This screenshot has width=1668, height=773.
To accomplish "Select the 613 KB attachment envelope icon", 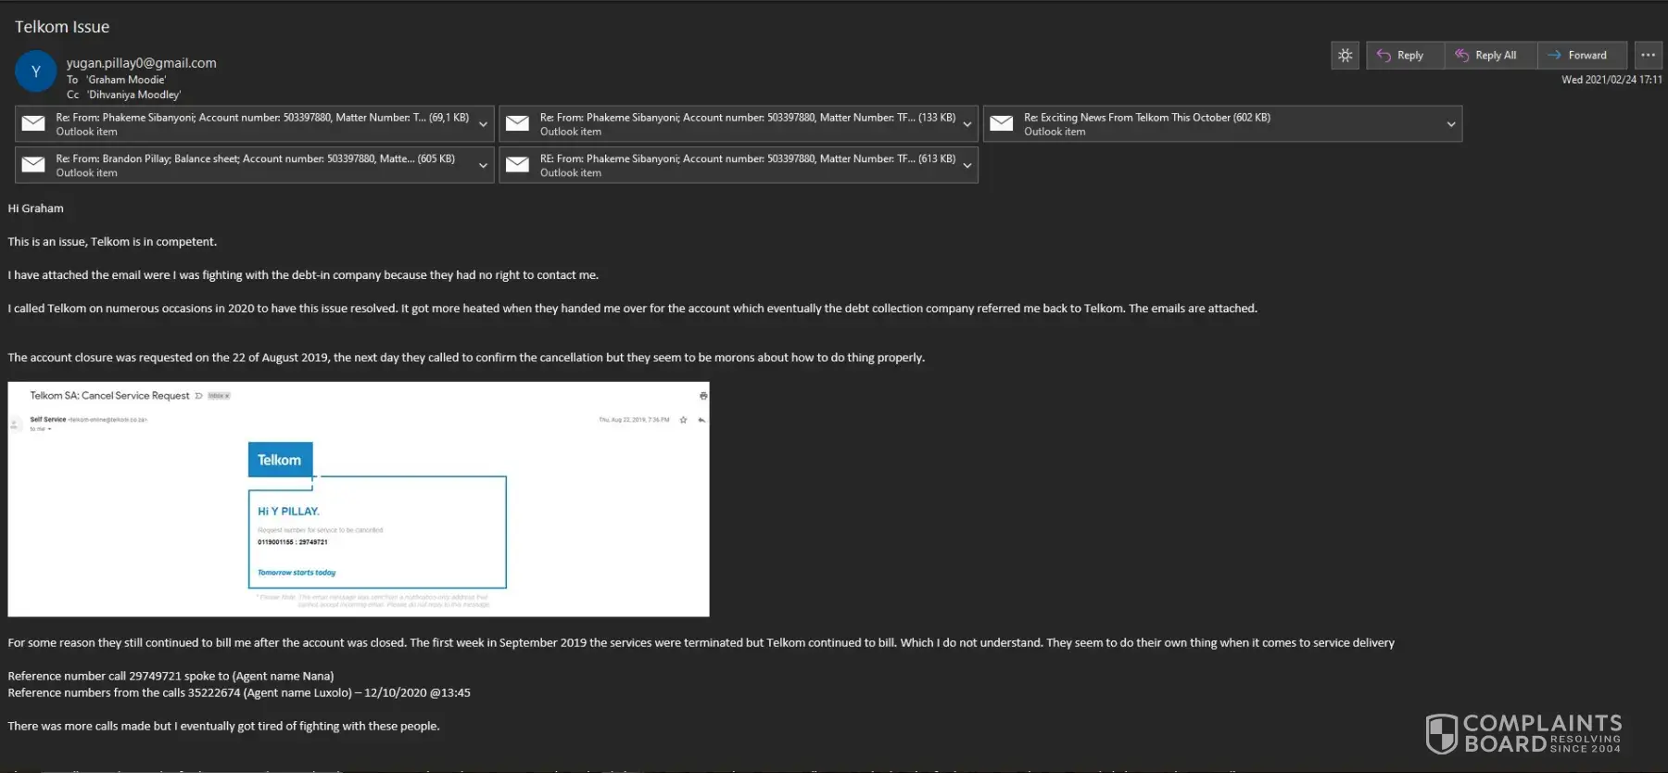I will point(518,164).
